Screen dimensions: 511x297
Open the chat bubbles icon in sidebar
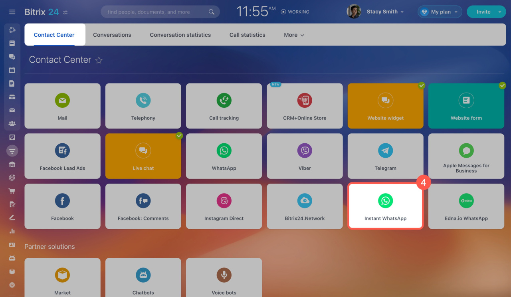pyautogui.click(x=12, y=57)
